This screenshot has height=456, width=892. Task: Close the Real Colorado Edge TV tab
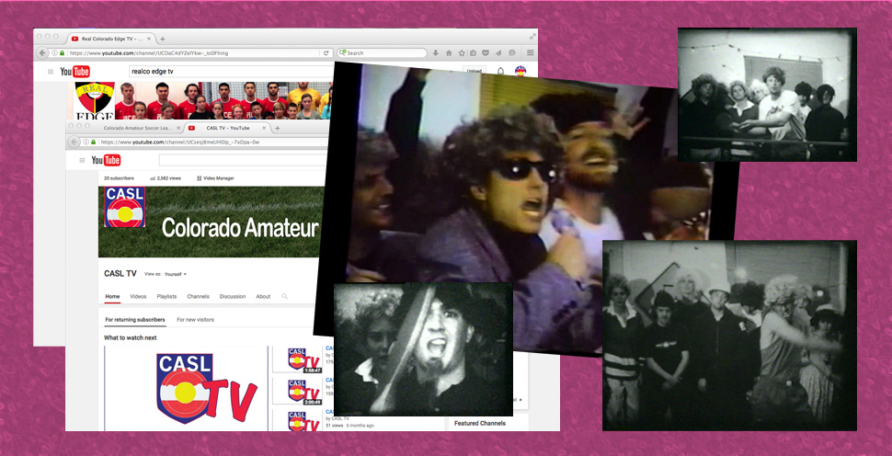point(149,39)
